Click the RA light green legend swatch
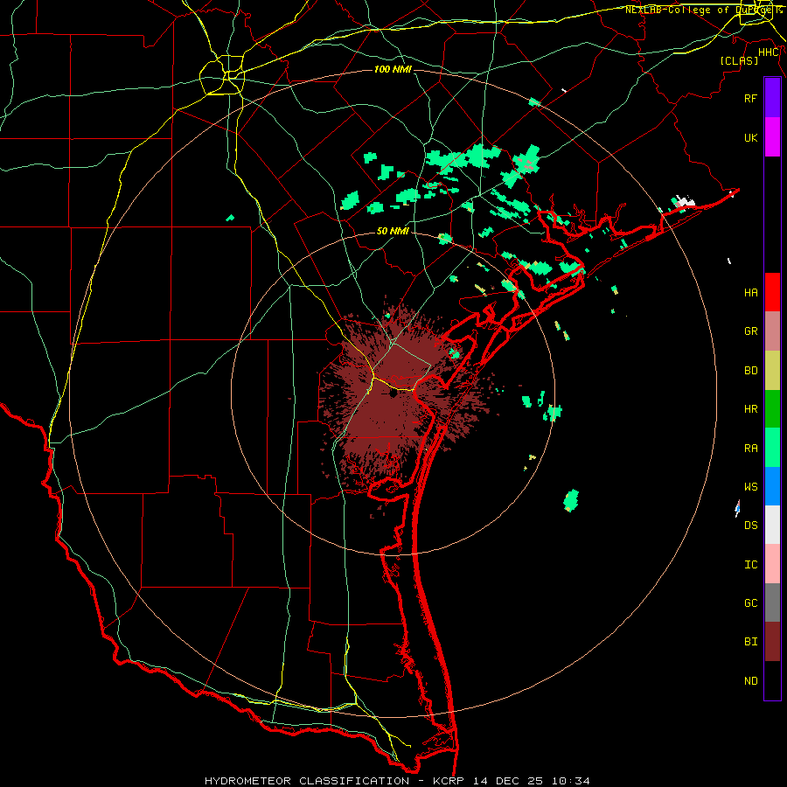Screen dimensions: 787x787 pyautogui.click(x=772, y=448)
